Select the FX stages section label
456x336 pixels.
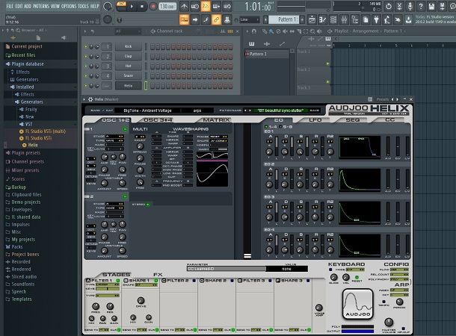(x=158, y=275)
